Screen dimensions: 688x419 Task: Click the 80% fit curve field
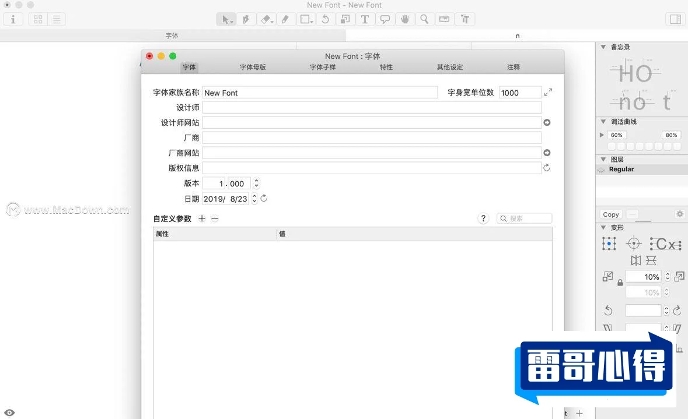pyautogui.click(x=671, y=135)
